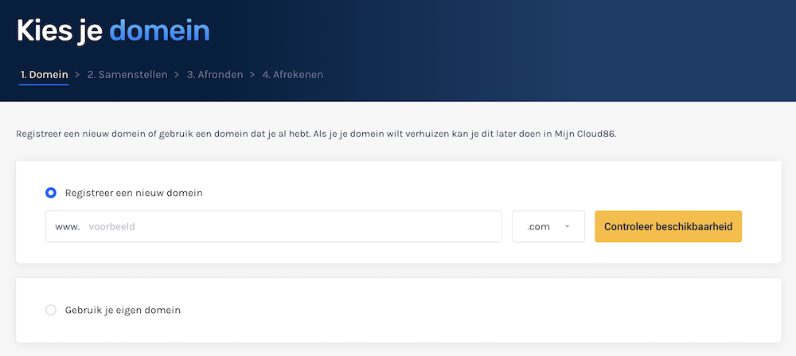The image size is (796, 356).
Task: Click the 'www.' prefix in the domain field
Action: (68, 227)
